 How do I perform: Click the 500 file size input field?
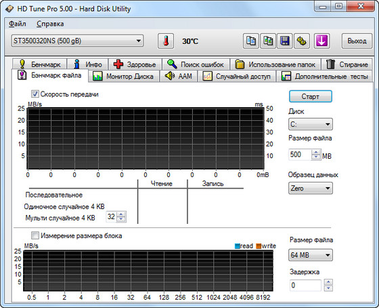(300, 155)
